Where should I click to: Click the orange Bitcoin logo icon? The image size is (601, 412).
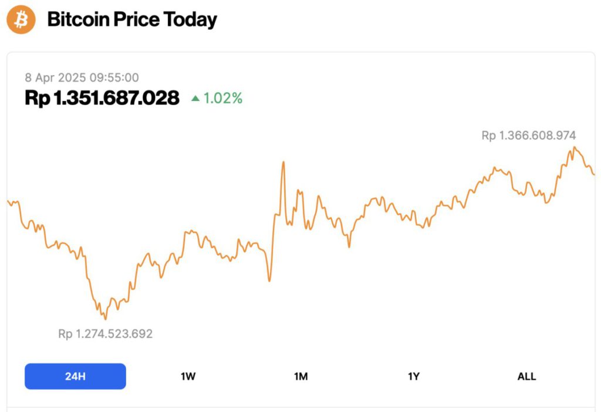[x=21, y=20]
